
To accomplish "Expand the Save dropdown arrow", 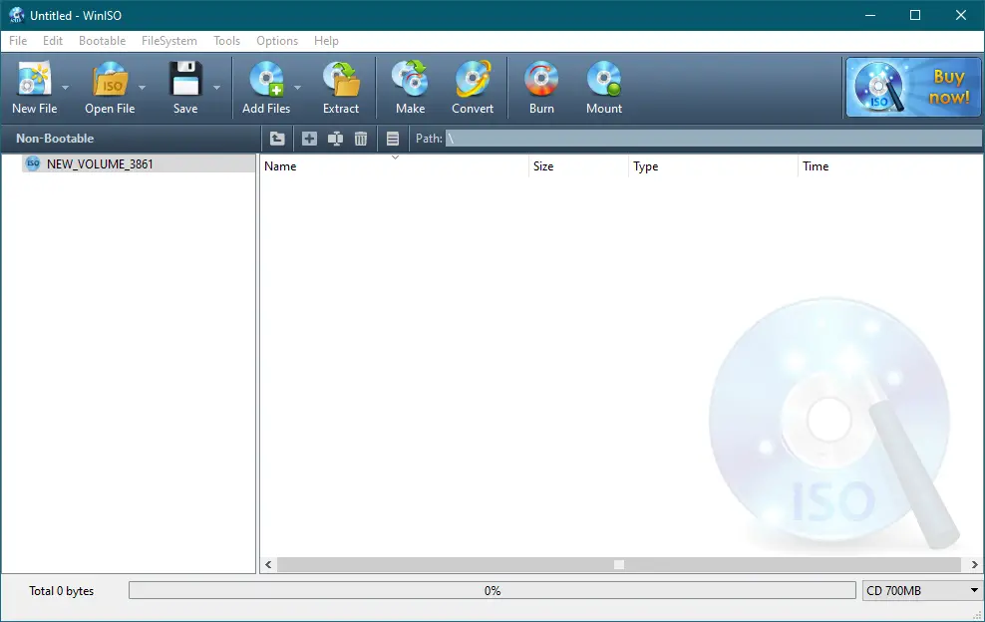I will [x=216, y=88].
